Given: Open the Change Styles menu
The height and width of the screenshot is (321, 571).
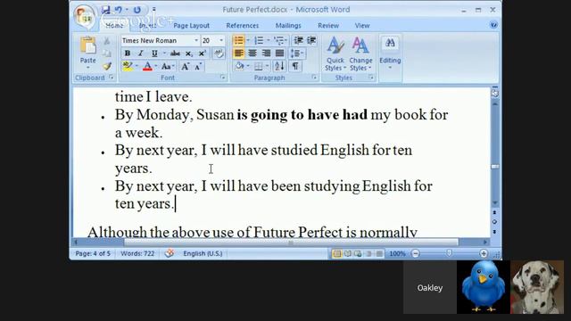Looking at the screenshot, I should point(360,53).
